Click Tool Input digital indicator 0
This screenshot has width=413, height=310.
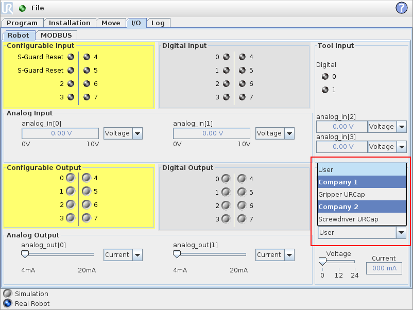point(325,77)
